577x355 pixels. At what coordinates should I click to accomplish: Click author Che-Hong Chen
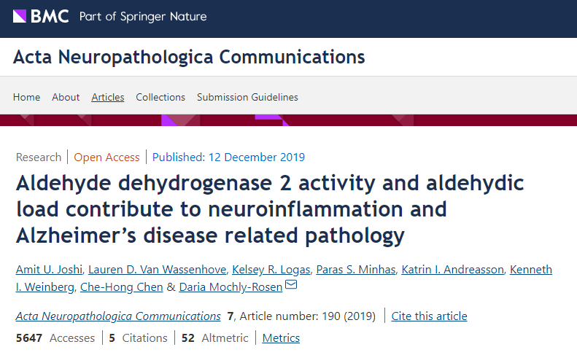pyautogui.click(x=121, y=286)
